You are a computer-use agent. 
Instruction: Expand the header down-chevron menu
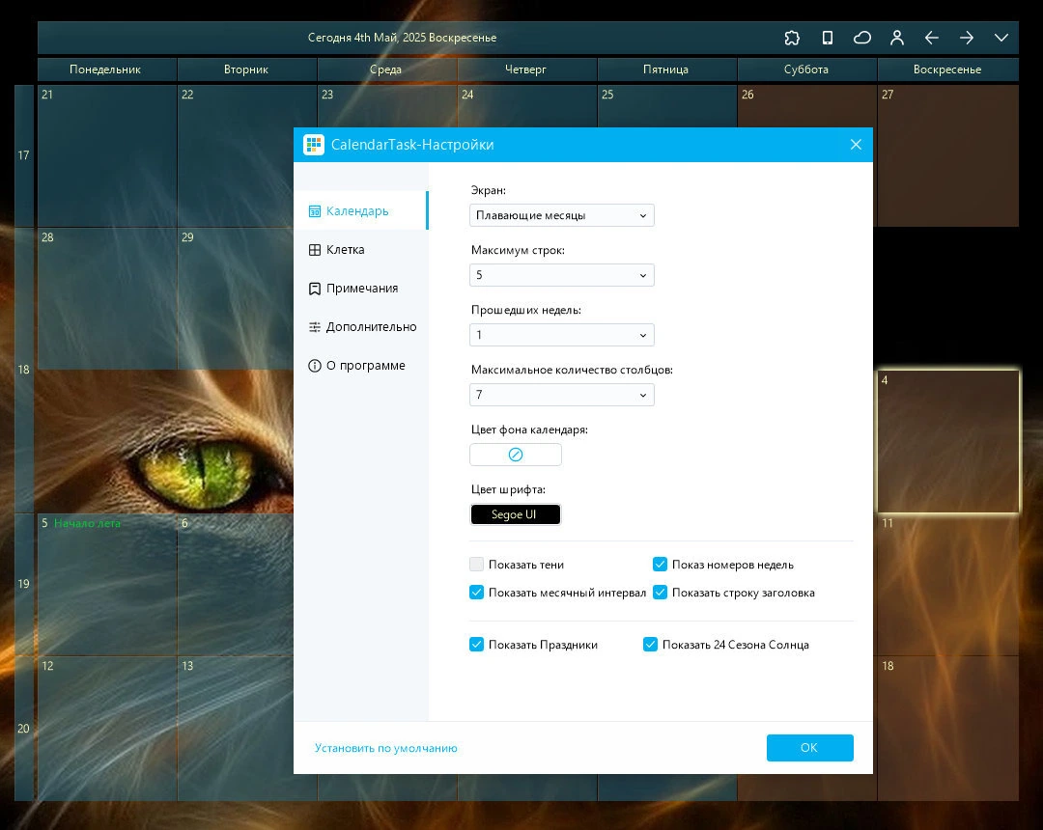click(x=1001, y=38)
